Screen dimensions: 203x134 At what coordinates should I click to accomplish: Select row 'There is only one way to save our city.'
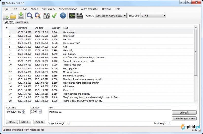(x=99, y=101)
